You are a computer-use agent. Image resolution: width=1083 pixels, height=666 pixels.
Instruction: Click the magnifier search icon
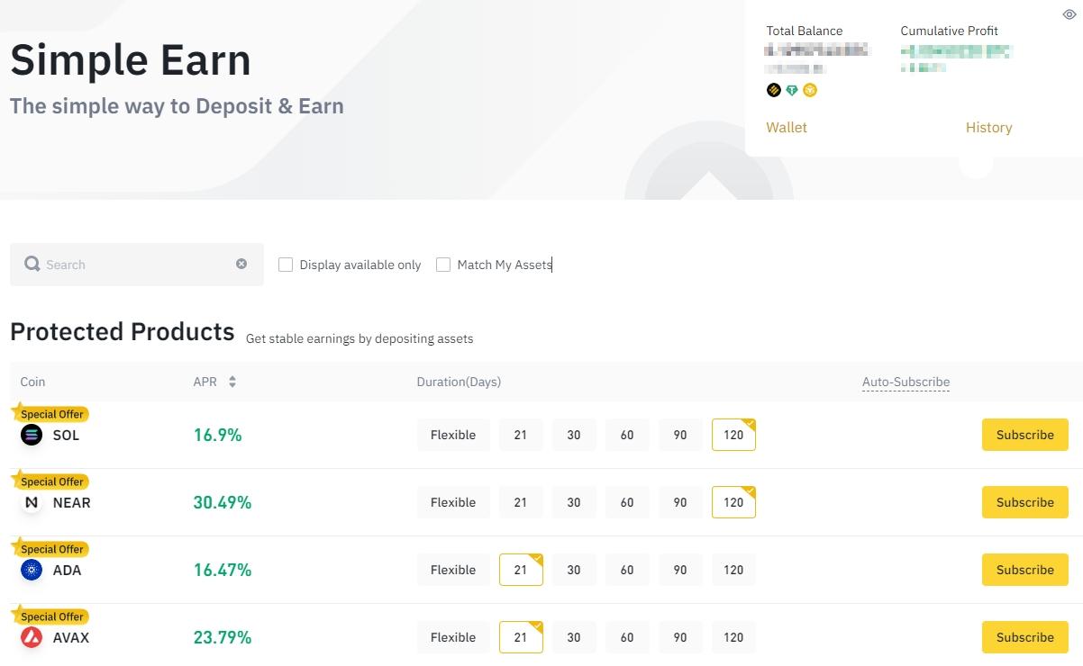pyautogui.click(x=32, y=264)
